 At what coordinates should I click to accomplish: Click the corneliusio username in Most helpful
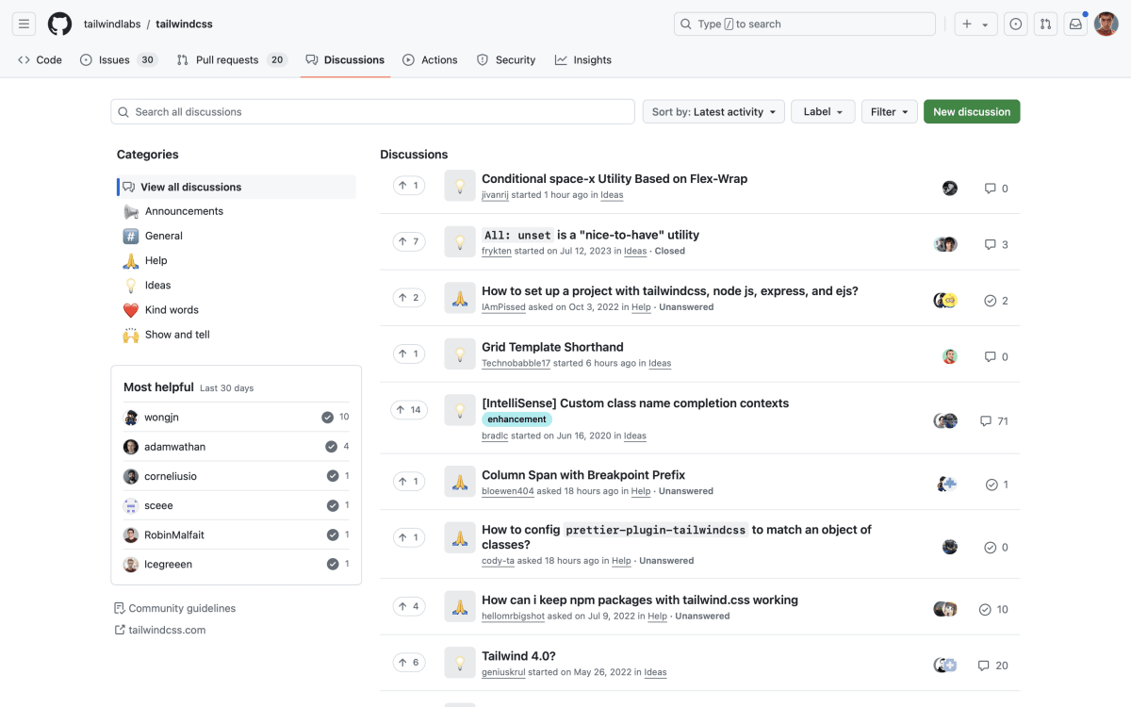click(171, 476)
